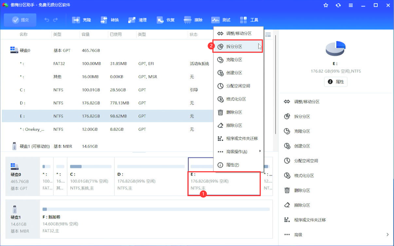Click 调整/移动分区 in right sidebar
The image size is (394, 246).
[x=302, y=102]
